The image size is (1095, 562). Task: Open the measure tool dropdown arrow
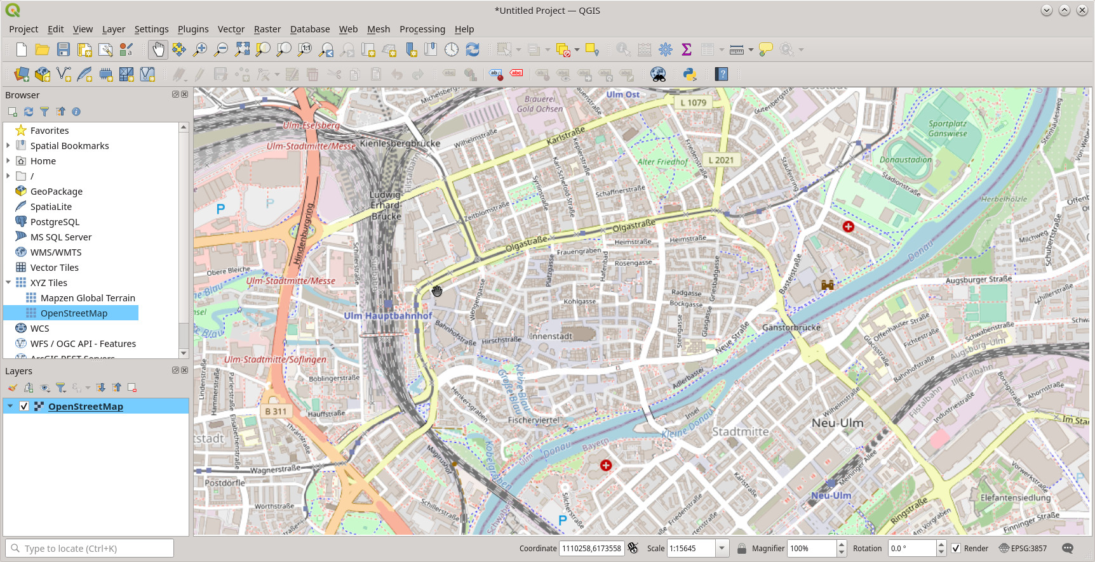click(751, 49)
